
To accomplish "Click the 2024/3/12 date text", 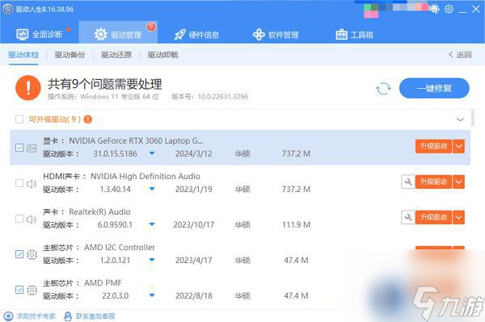I will (194, 153).
